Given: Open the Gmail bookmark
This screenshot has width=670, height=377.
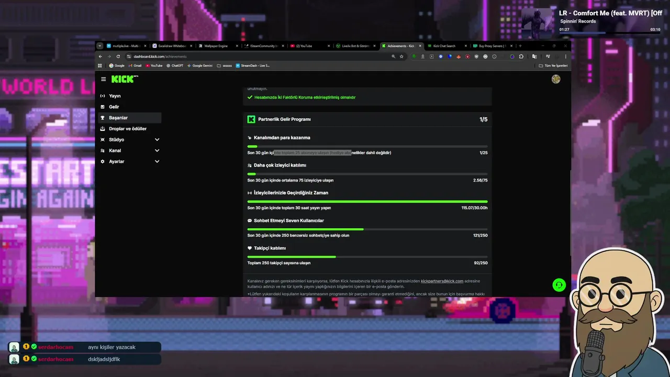Looking at the screenshot, I should [135, 66].
